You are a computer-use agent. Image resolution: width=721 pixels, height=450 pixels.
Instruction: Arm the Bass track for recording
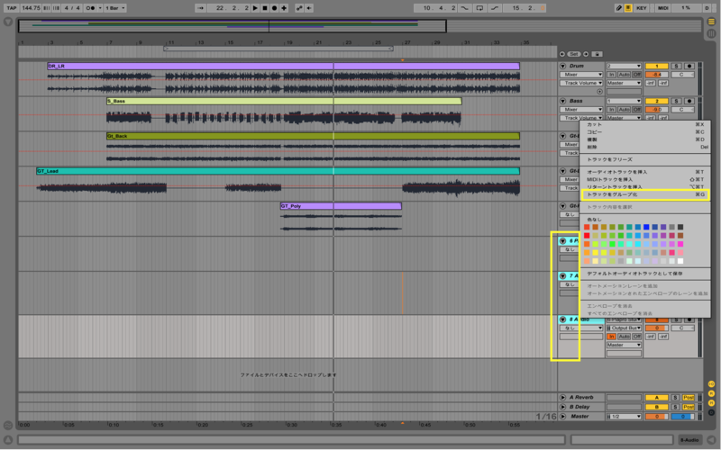pyautogui.click(x=689, y=101)
